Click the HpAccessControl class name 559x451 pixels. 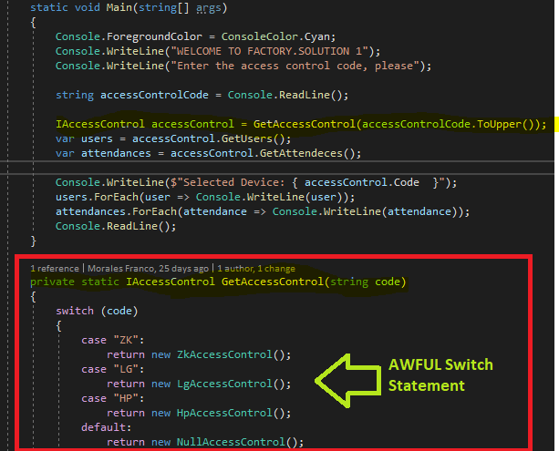[x=224, y=414]
